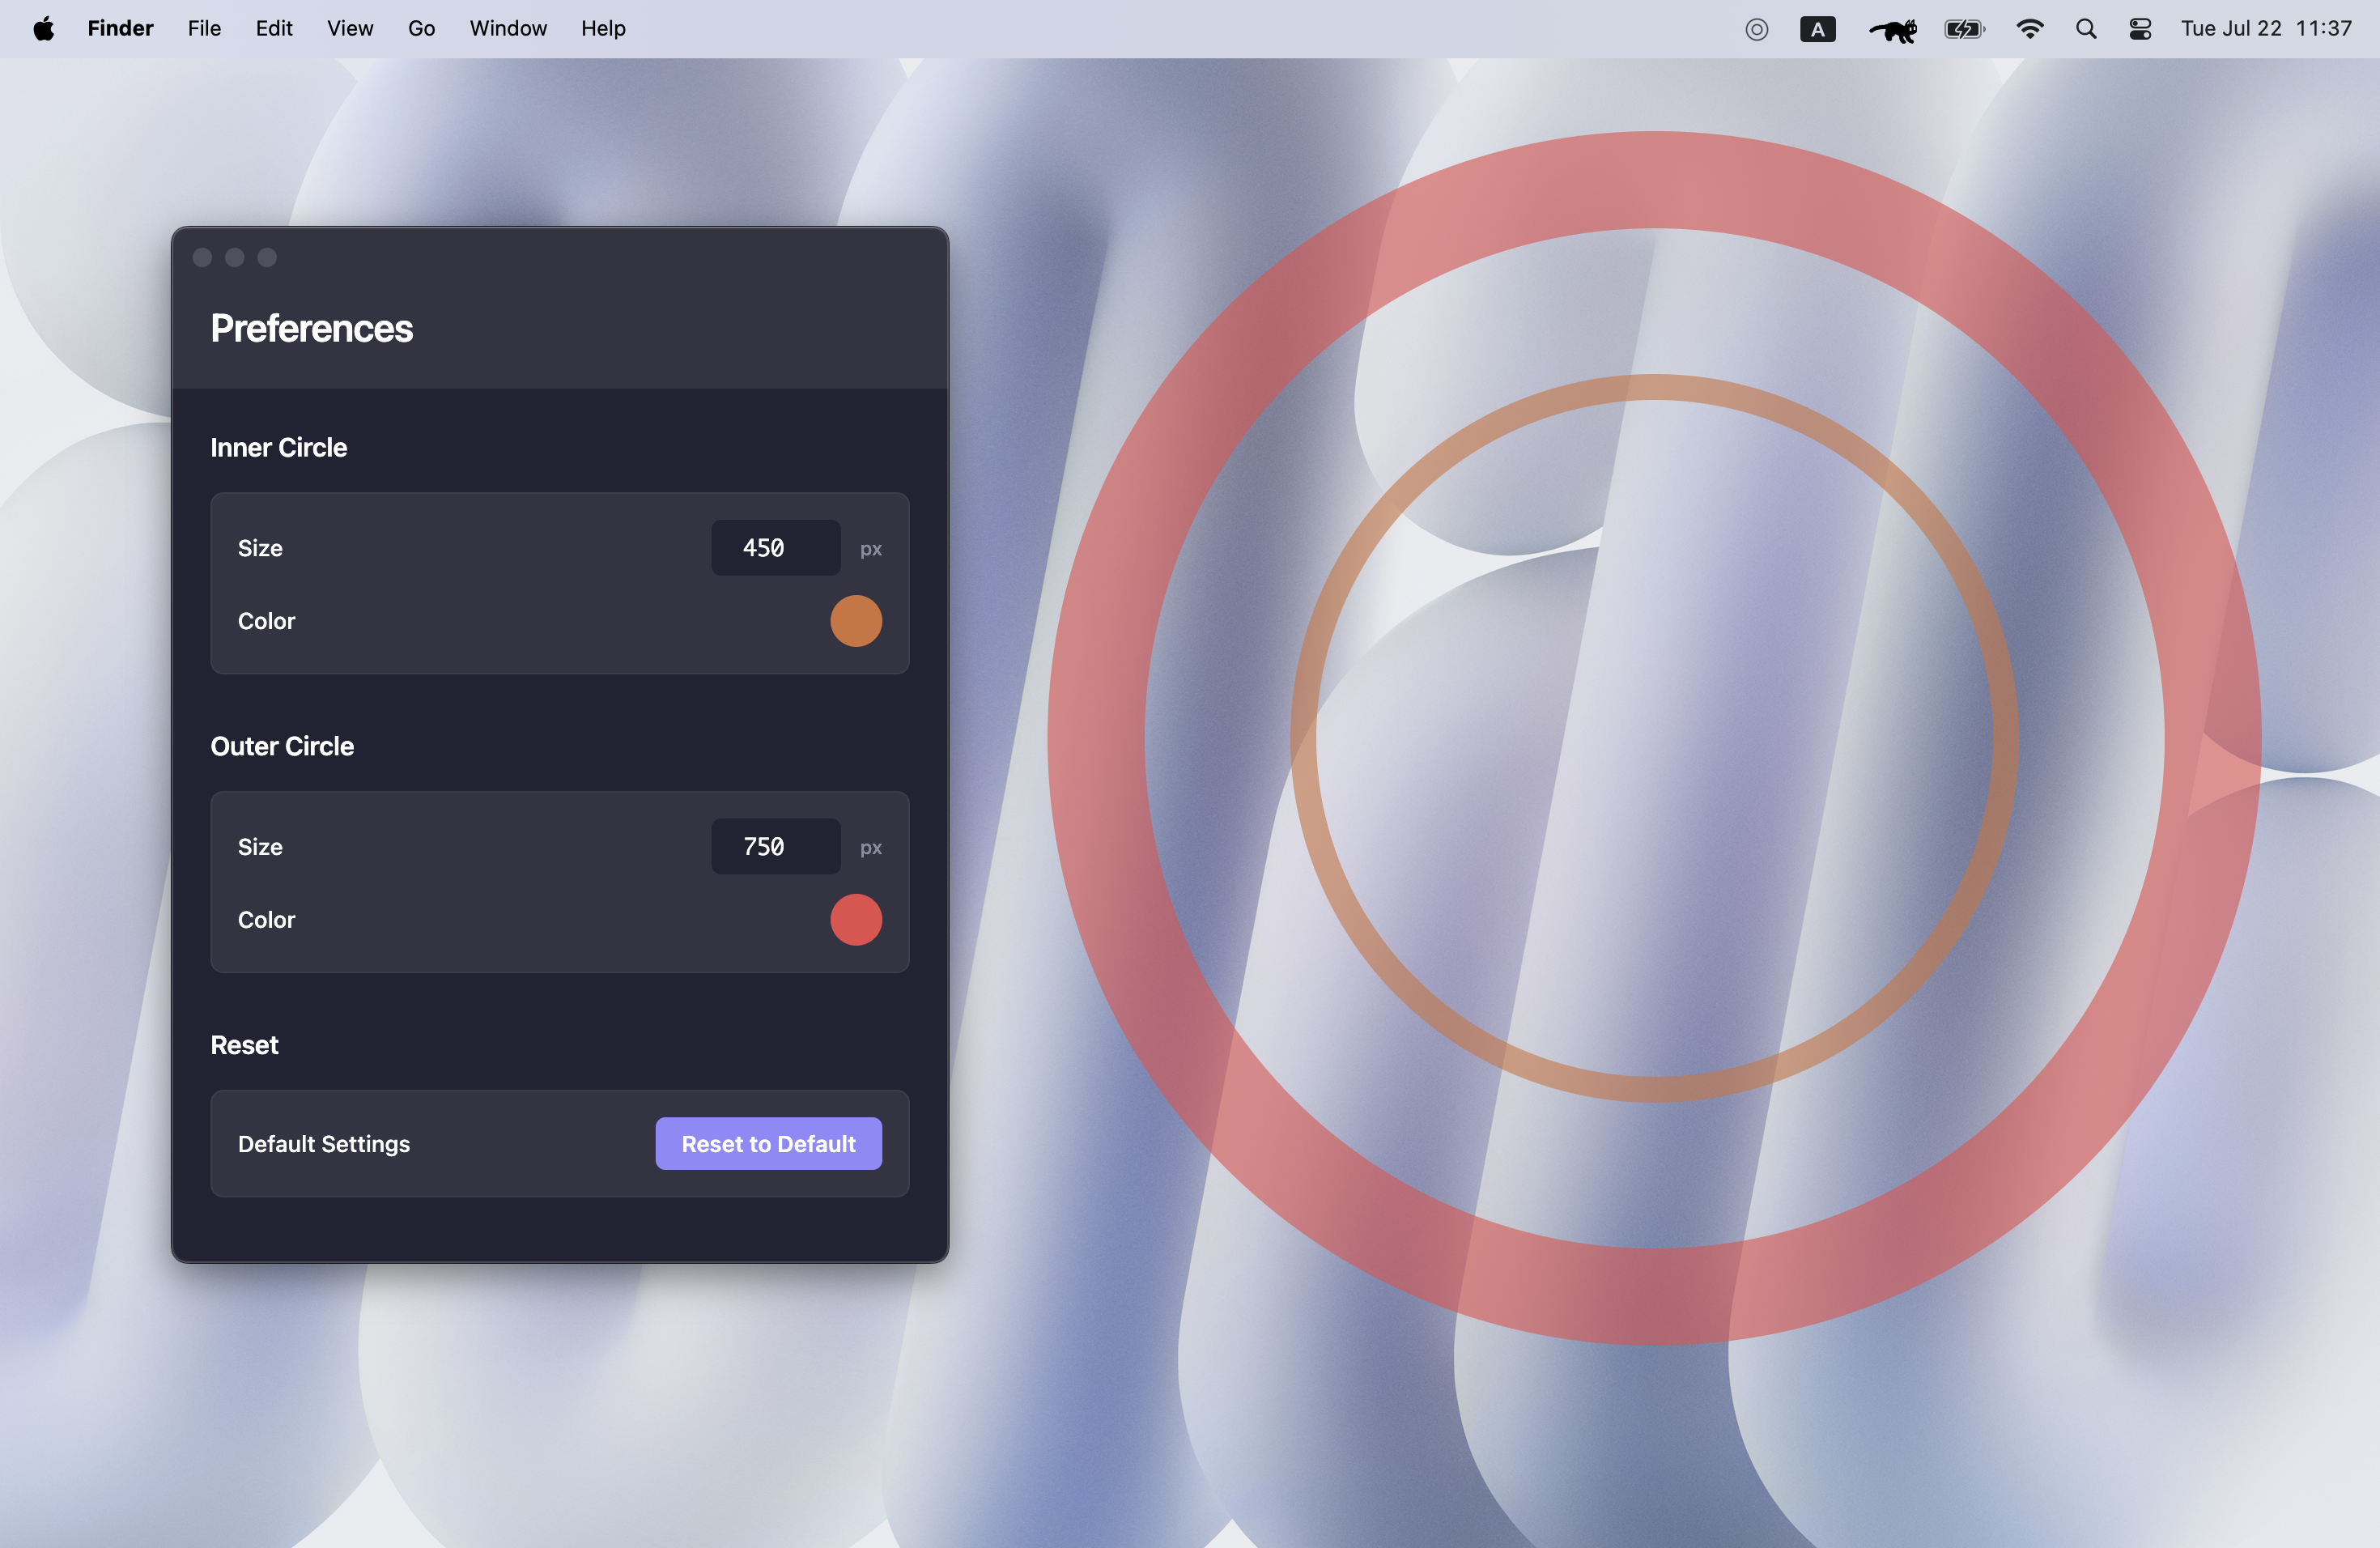Click the Outer Circle section heading
Image resolution: width=2380 pixels, height=1548 pixels.
coord(282,747)
